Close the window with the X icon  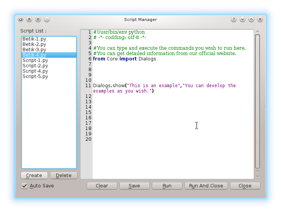coord(260,20)
